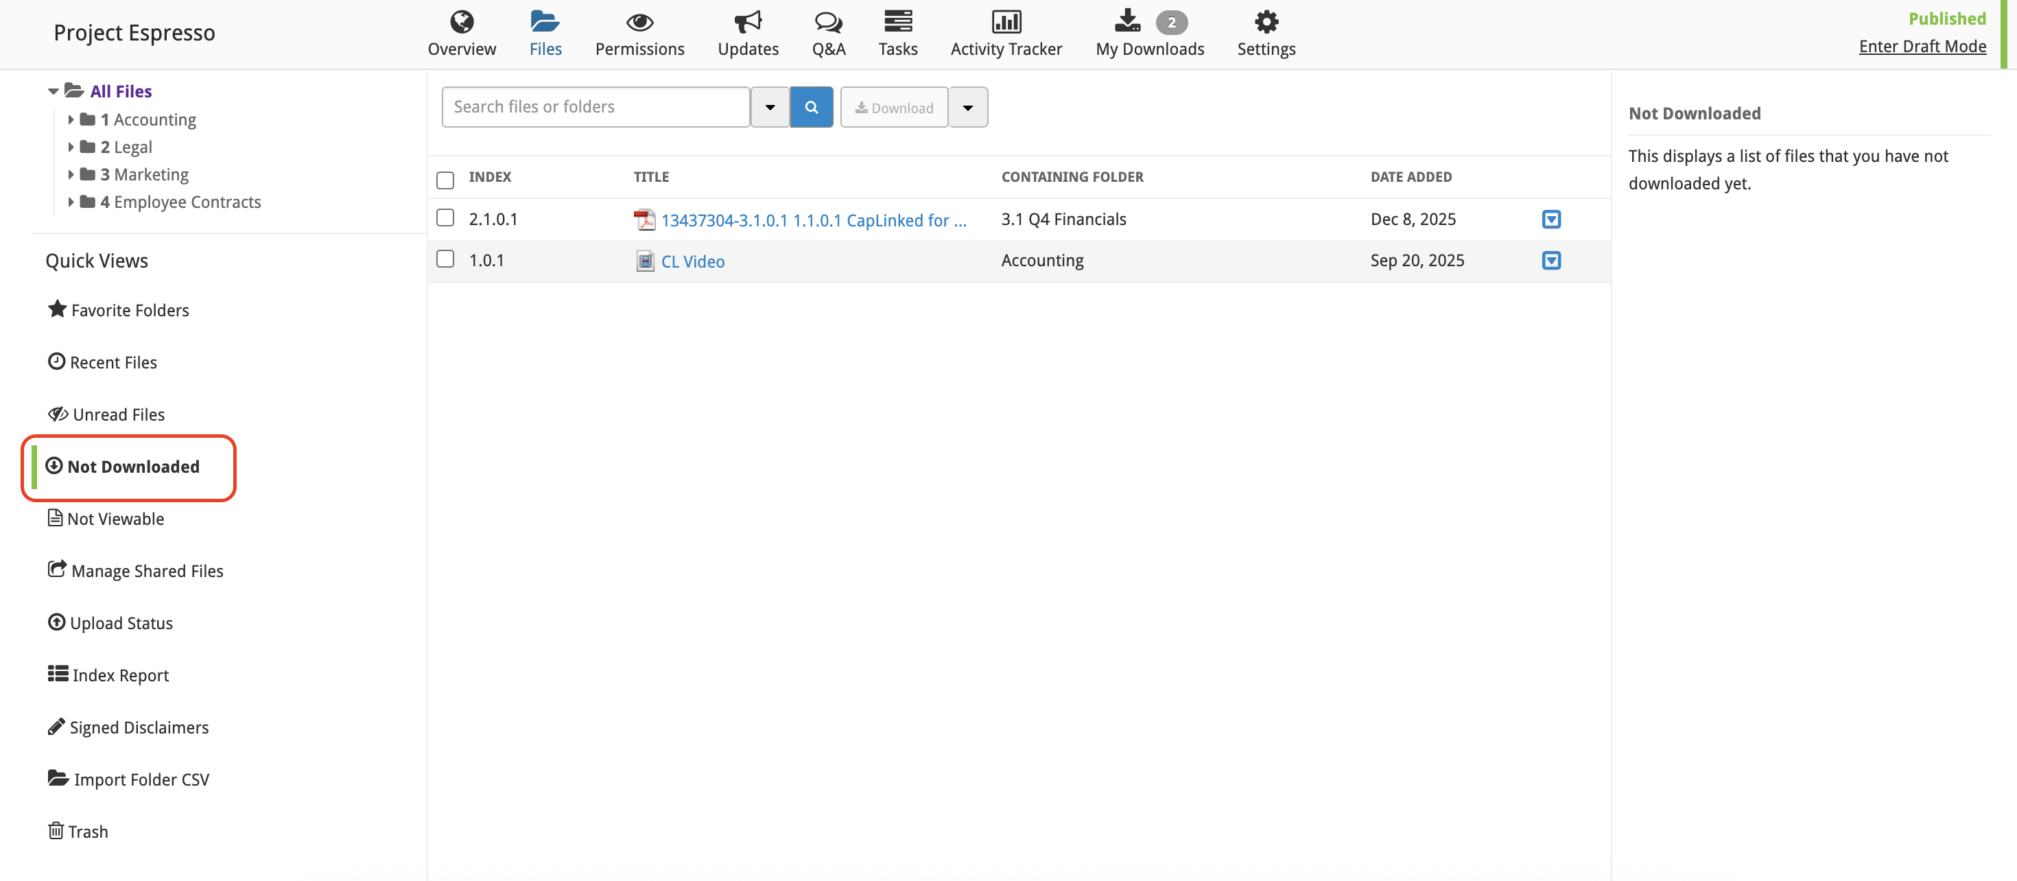Click the pencil icon of Signed Disclaimers

(56, 726)
